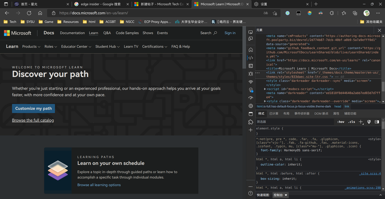Open the Edge Settings and more menu
The width and height of the screenshot is (385, 199).
[x=378, y=13]
